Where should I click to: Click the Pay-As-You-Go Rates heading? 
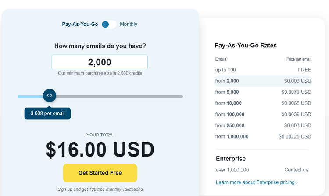coord(246,45)
